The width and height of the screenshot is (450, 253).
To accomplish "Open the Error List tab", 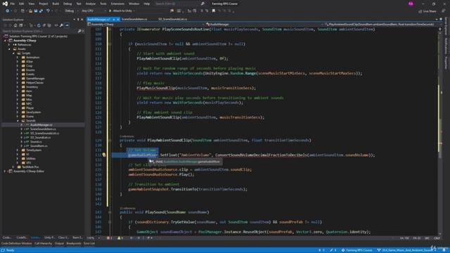I will point(89,244).
